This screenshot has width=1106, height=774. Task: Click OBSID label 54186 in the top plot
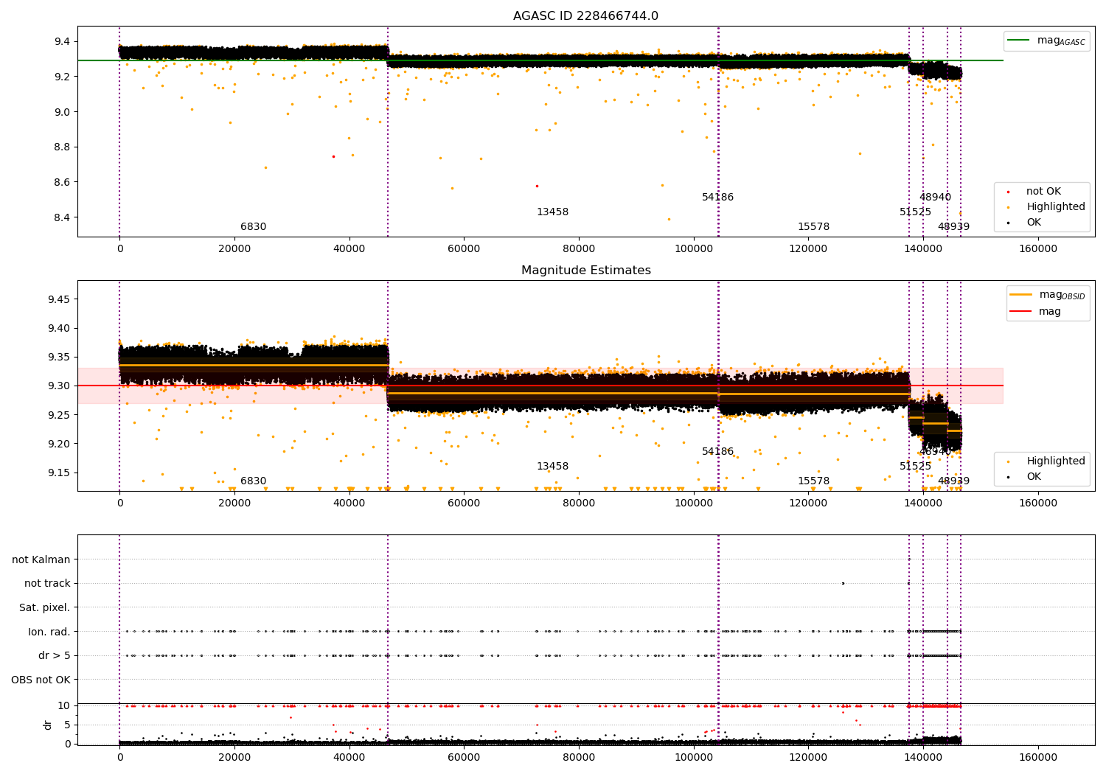click(x=717, y=198)
